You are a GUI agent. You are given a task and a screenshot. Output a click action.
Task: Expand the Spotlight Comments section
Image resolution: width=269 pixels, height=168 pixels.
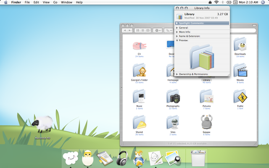click(x=177, y=24)
